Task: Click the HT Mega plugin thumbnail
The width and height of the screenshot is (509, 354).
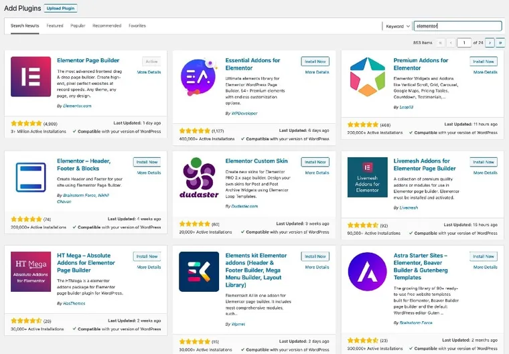Action: (31, 272)
